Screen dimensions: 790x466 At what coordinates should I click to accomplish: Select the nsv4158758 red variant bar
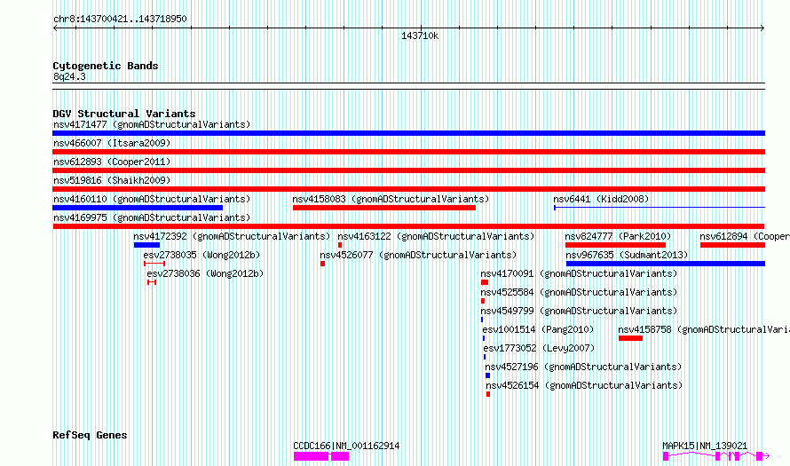coord(630,338)
